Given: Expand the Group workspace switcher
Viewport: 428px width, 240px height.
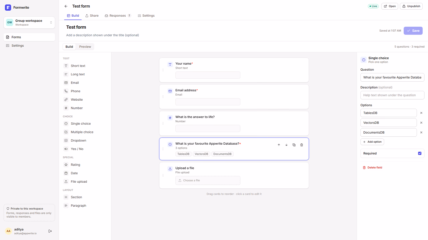Looking at the screenshot, I should click(x=29, y=22).
